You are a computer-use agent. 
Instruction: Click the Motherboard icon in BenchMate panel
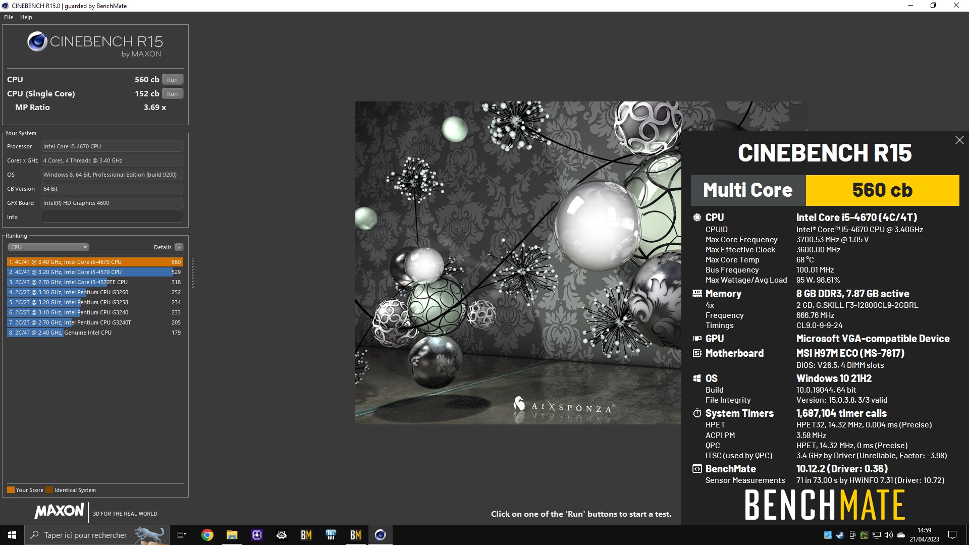697,353
